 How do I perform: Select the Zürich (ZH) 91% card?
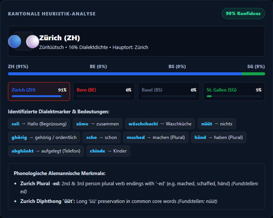(x=39, y=92)
